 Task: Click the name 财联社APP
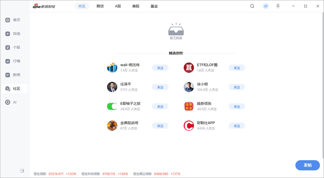point(206,123)
